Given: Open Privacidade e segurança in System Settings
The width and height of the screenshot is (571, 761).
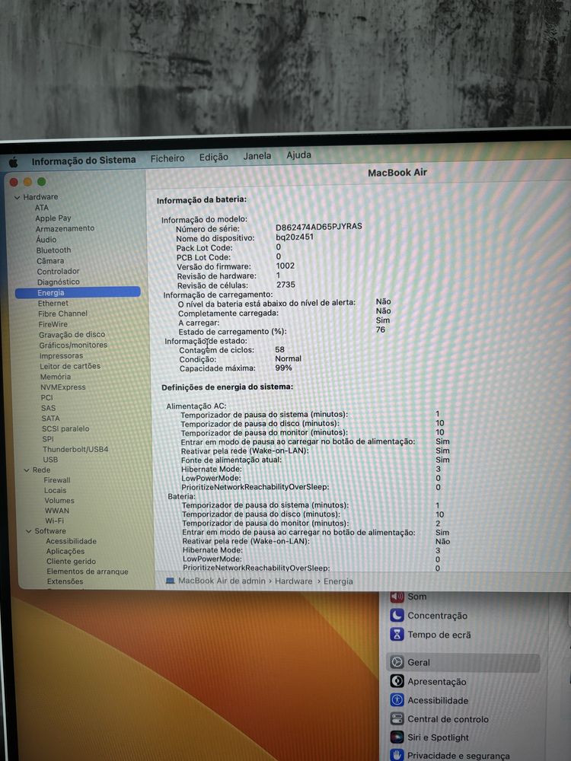Looking at the screenshot, I should [x=451, y=756].
